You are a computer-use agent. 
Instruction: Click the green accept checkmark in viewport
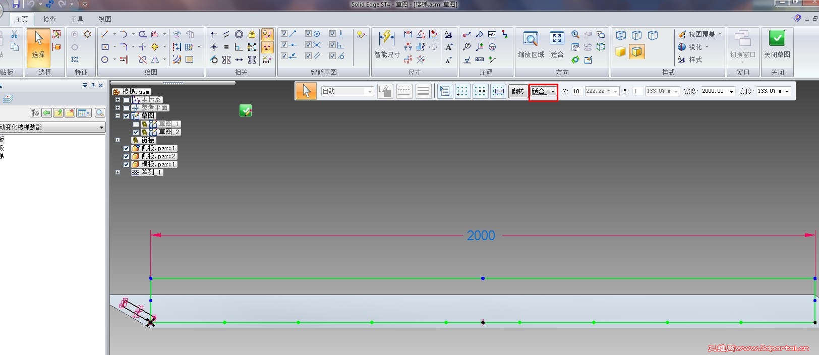[246, 110]
